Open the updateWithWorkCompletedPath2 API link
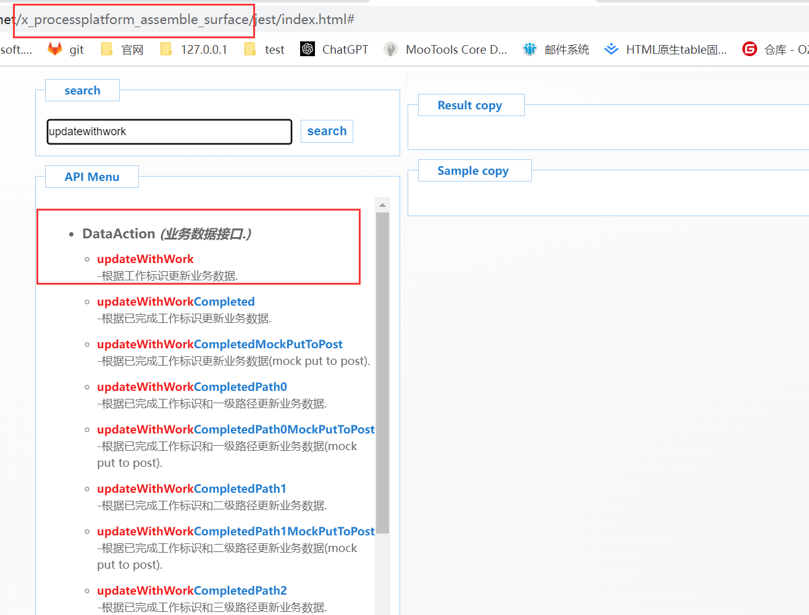Screen dimensions: 809x615 192,590
